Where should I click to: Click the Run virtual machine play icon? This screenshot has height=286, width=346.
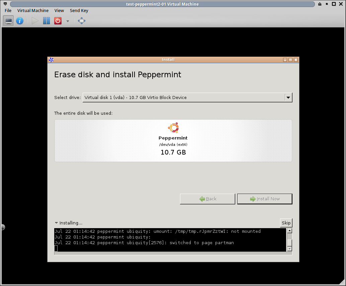tap(35, 21)
